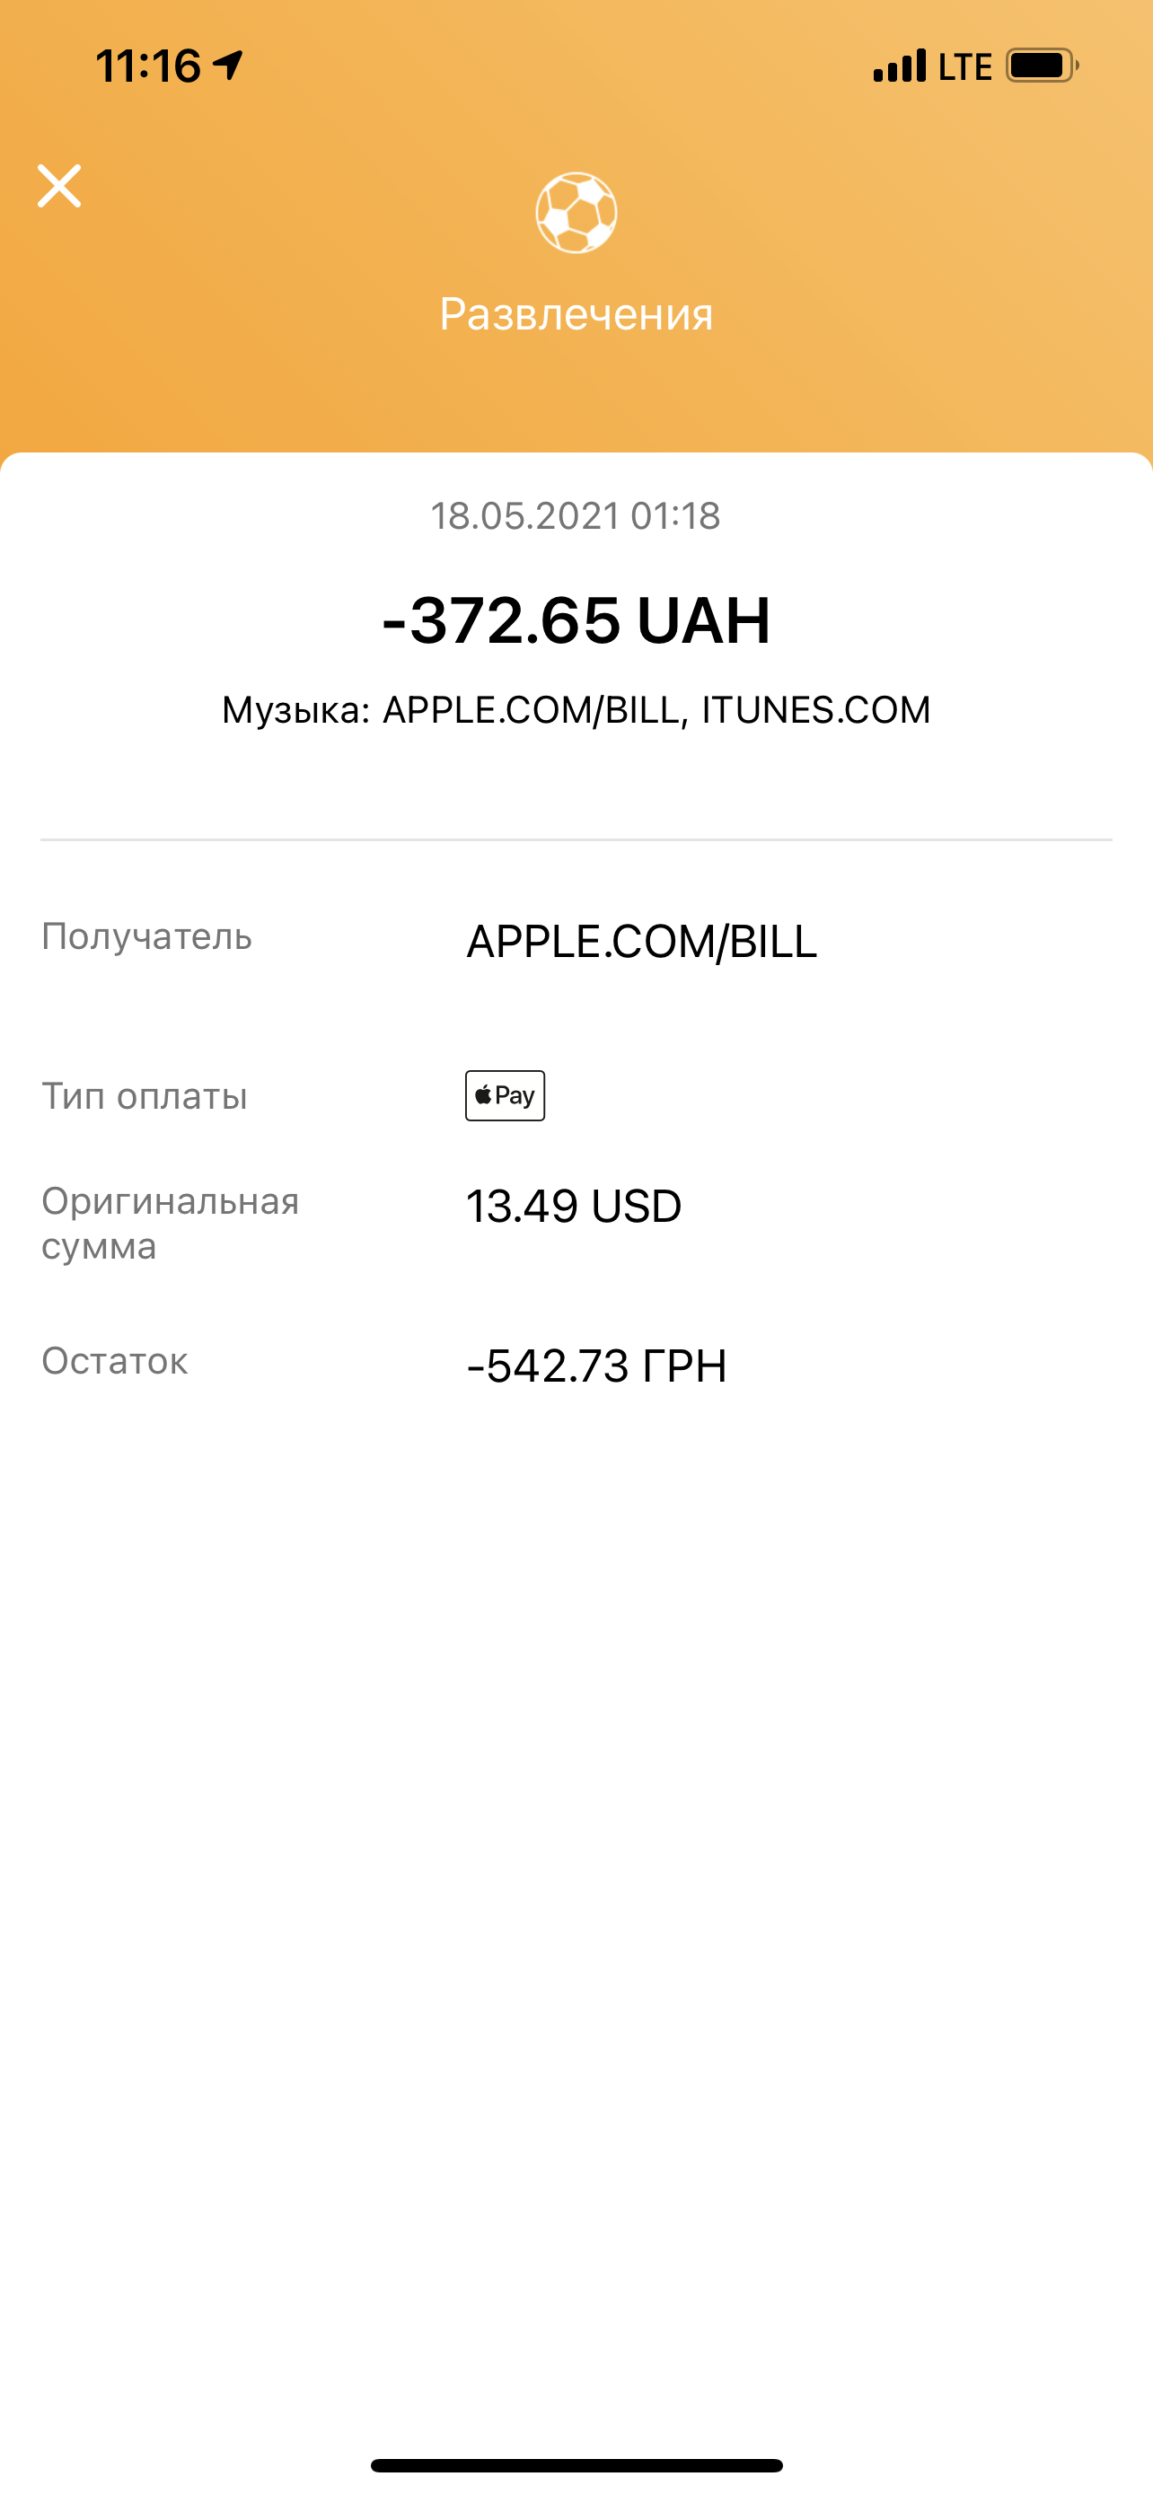Tap the balance value -542.73 ГРН

[596, 1366]
